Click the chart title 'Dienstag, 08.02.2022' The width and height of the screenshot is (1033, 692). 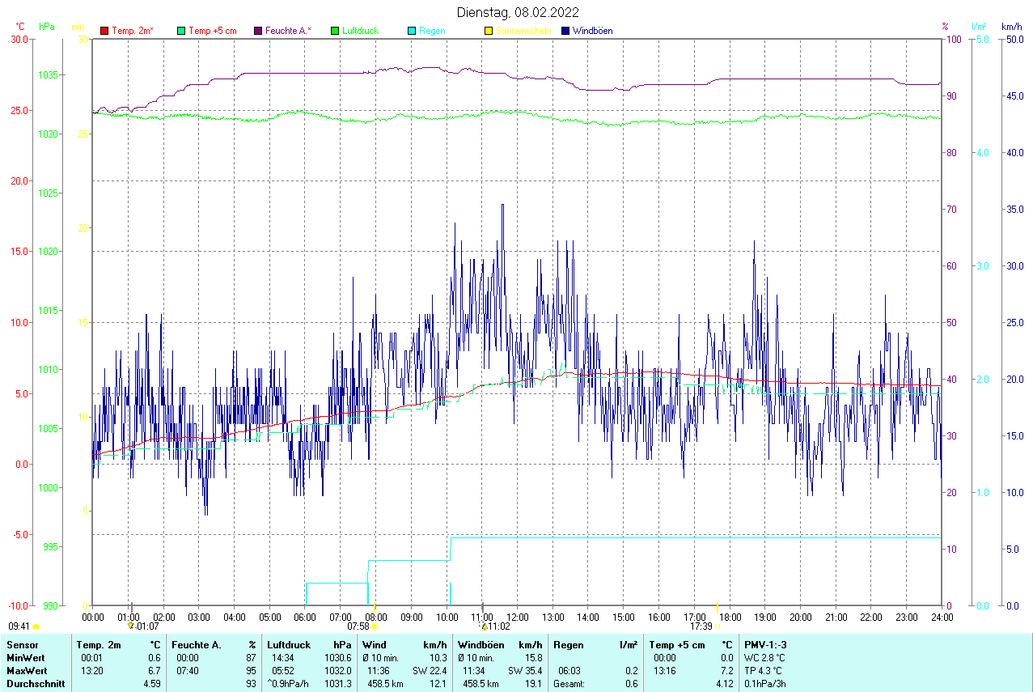518,12
